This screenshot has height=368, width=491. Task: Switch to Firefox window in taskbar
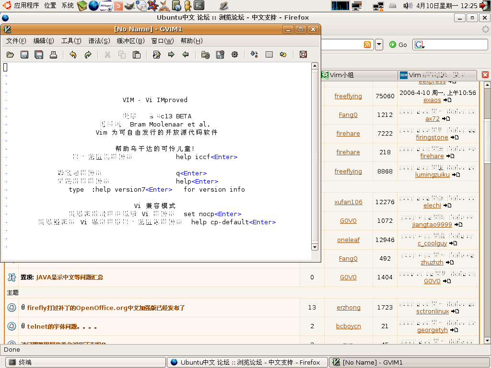pyautogui.click(x=247, y=362)
